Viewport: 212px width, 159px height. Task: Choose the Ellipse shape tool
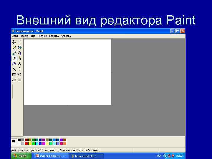[14, 80]
